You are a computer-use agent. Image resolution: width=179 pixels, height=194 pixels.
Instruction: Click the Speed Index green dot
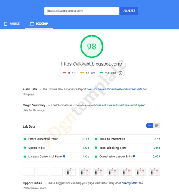25,148
